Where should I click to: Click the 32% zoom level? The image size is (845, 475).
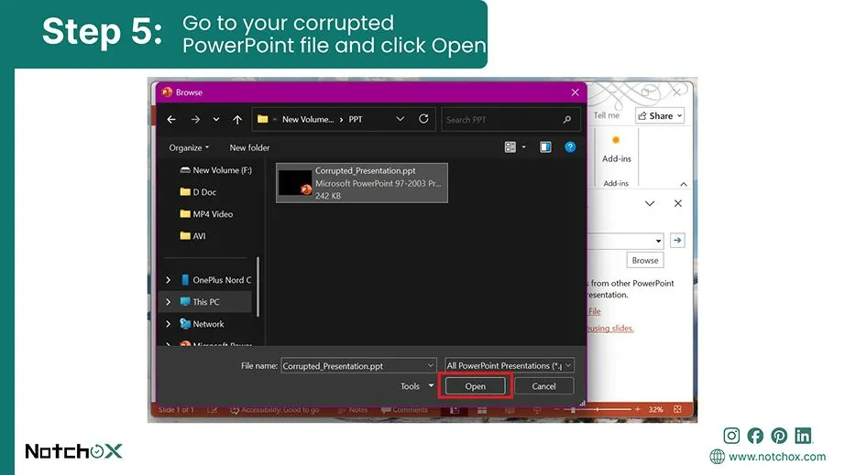pos(655,409)
